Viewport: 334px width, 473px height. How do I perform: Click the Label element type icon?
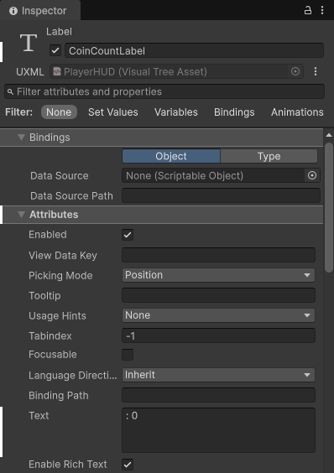click(x=29, y=43)
